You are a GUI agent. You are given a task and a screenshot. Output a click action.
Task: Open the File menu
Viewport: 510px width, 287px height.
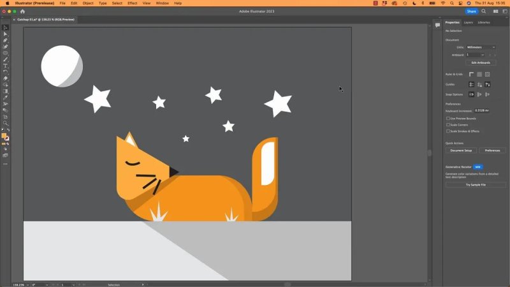(x=62, y=3)
